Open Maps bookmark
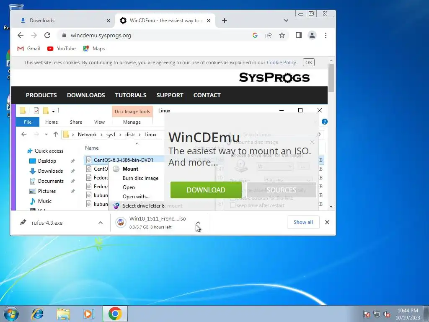This screenshot has width=429, height=322. coord(94,49)
